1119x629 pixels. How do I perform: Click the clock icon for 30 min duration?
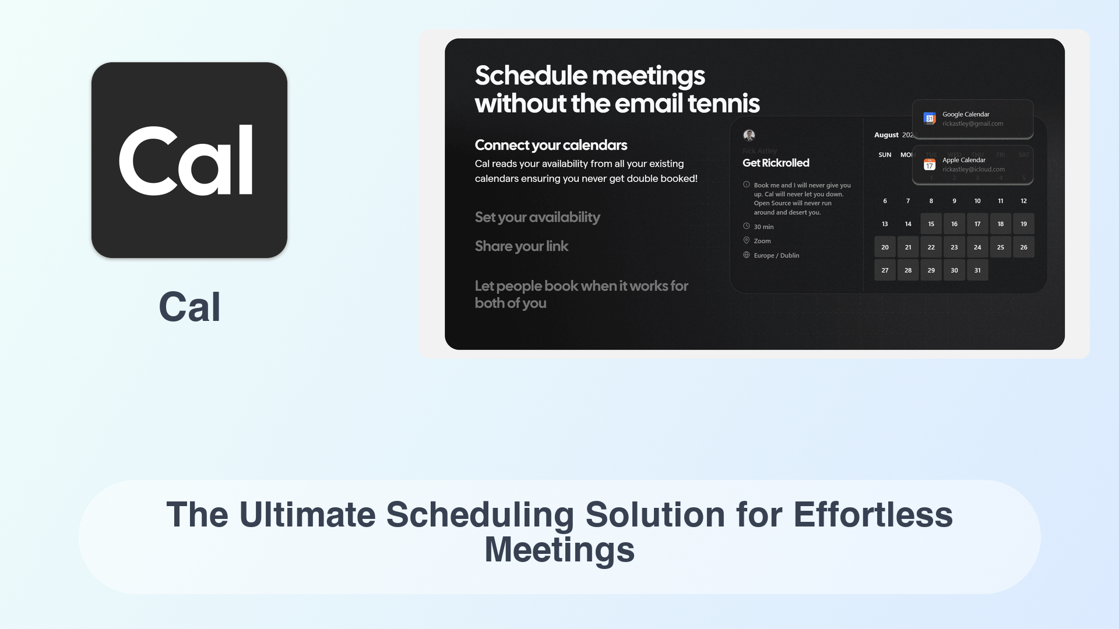(745, 226)
